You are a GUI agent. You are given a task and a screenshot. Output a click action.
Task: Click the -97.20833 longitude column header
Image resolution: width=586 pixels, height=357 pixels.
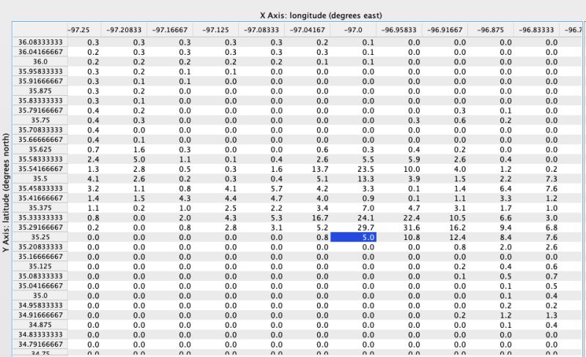(124, 30)
